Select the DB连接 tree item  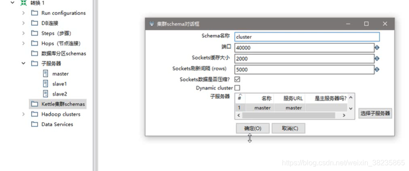point(50,23)
